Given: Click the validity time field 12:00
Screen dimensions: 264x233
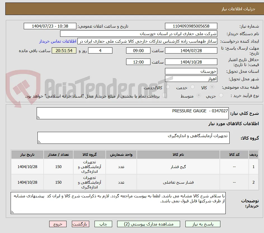Looking at the screenshot, I should point(138,62).
